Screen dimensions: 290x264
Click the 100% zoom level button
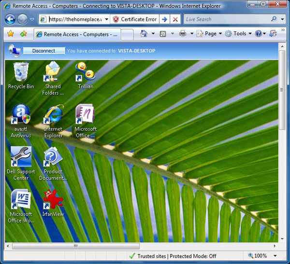pos(261,256)
